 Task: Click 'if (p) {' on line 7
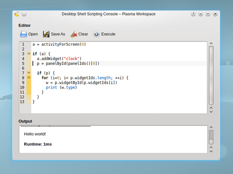coord(46,73)
